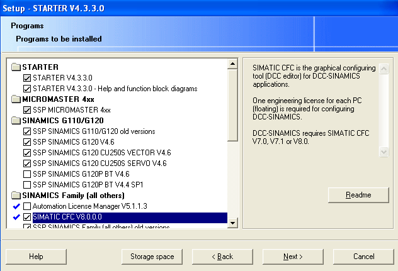398x271 pixels.
Task: Uncheck SSP SINAMICS G120 CU250S VECTOR V4.6
Action: 27,153
